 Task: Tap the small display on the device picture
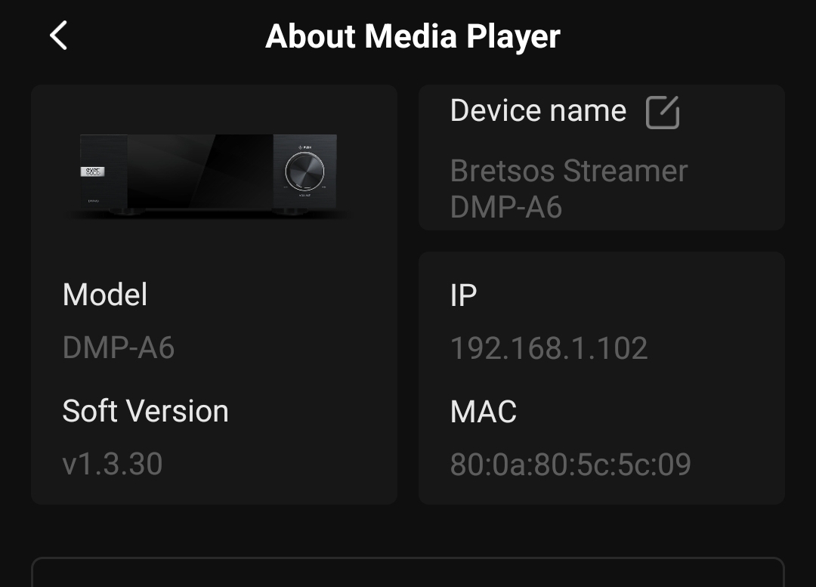click(92, 171)
